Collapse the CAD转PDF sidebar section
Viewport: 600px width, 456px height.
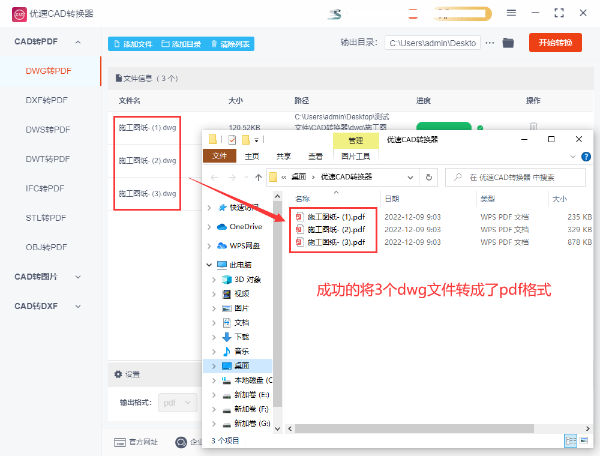click(x=78, y=42)
